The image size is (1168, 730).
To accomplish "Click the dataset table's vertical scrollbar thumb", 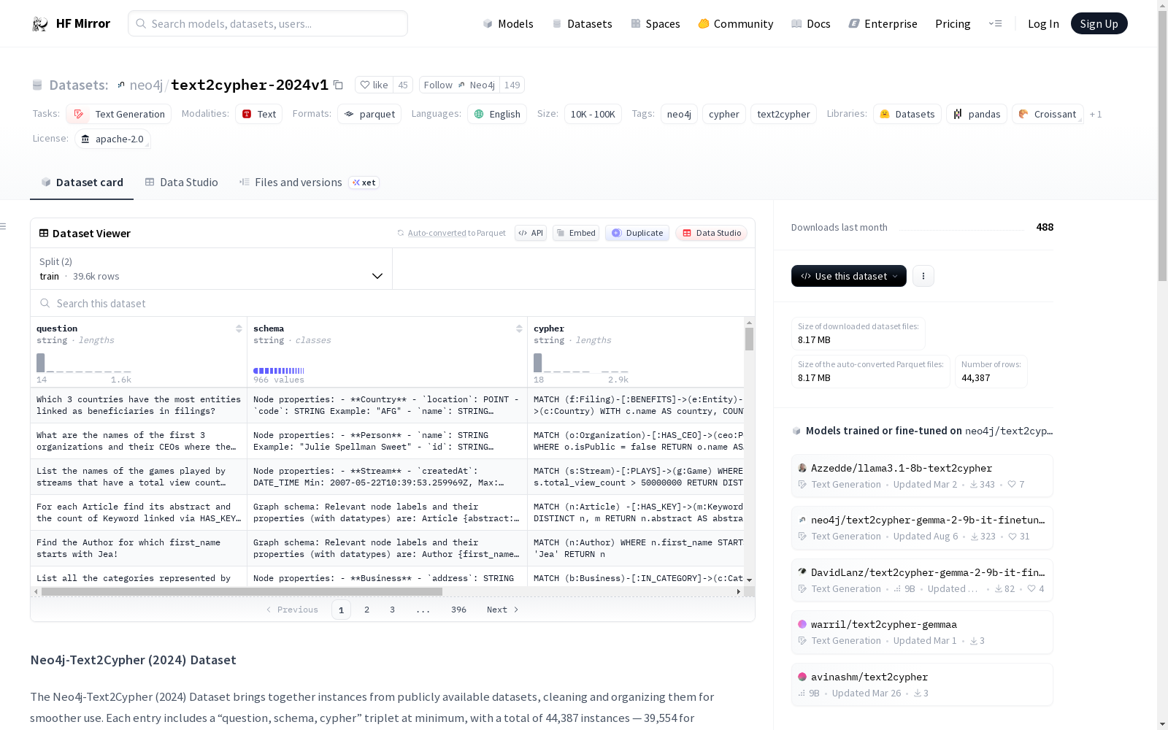I will (749, 339).
